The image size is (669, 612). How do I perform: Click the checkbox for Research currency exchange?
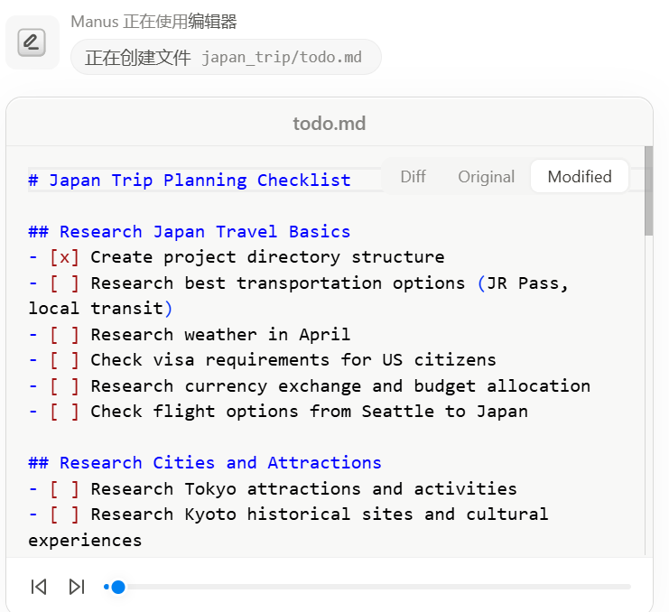point(64,386)
